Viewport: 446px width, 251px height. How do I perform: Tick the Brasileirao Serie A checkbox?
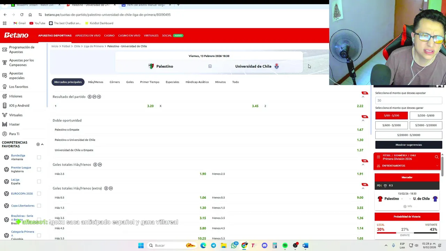coord(39,219)
